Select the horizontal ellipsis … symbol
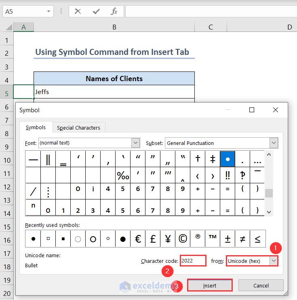This screenshot has width=297, height=300. click(x=257, y=159)
